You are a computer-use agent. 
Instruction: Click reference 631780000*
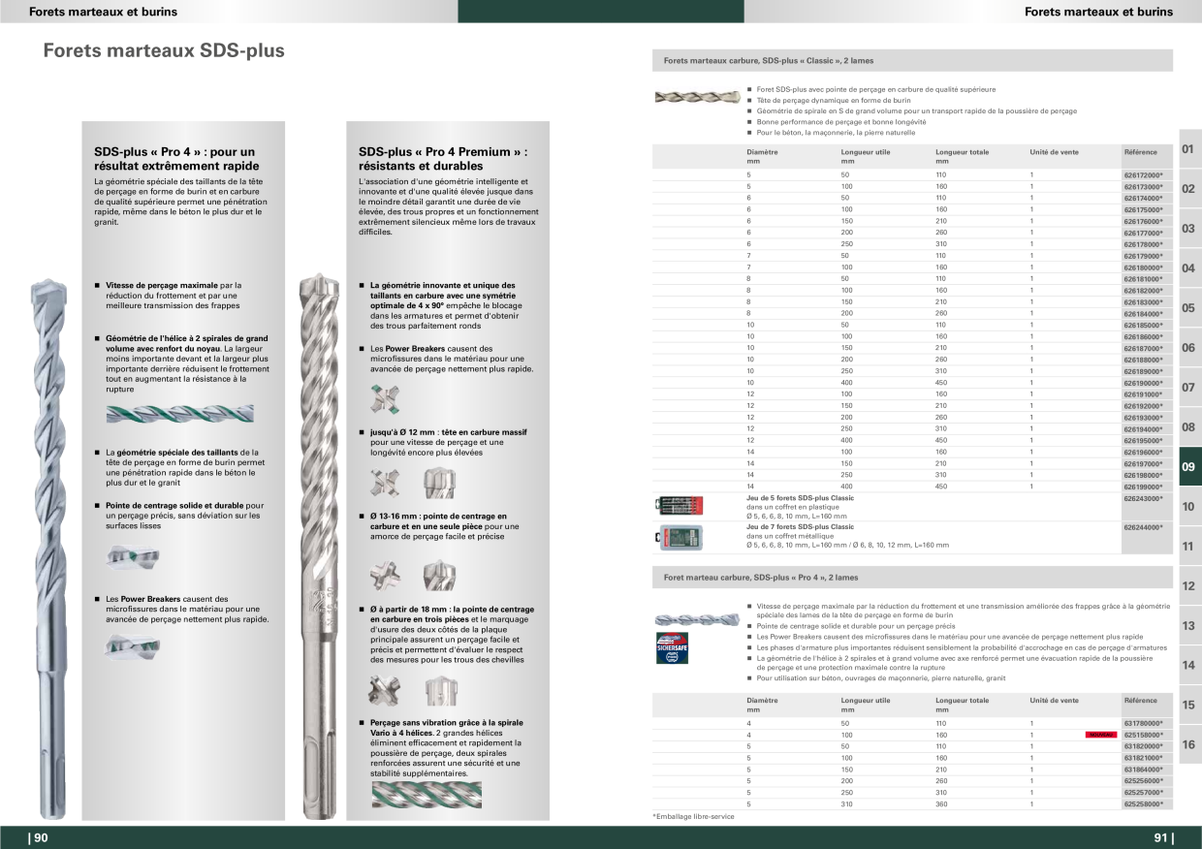1143,724
